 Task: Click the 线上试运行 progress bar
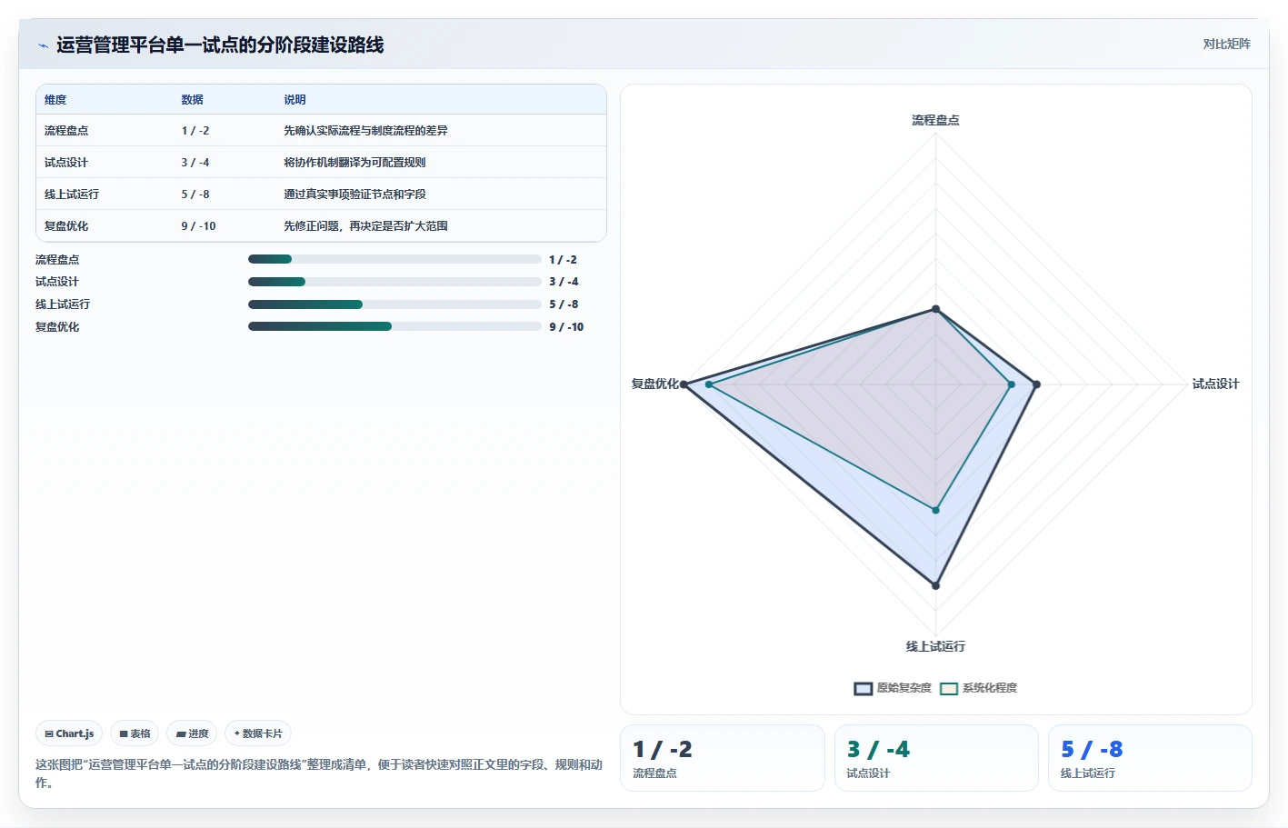[394, 304]
